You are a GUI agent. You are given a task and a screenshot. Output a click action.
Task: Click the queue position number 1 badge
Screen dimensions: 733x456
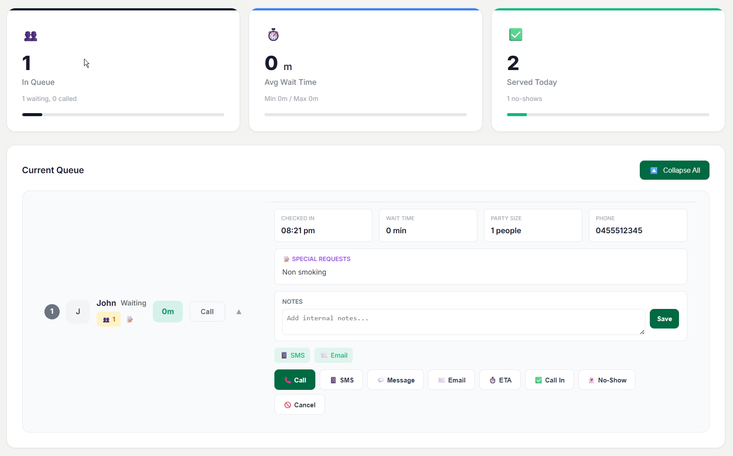tap(52, 312)
